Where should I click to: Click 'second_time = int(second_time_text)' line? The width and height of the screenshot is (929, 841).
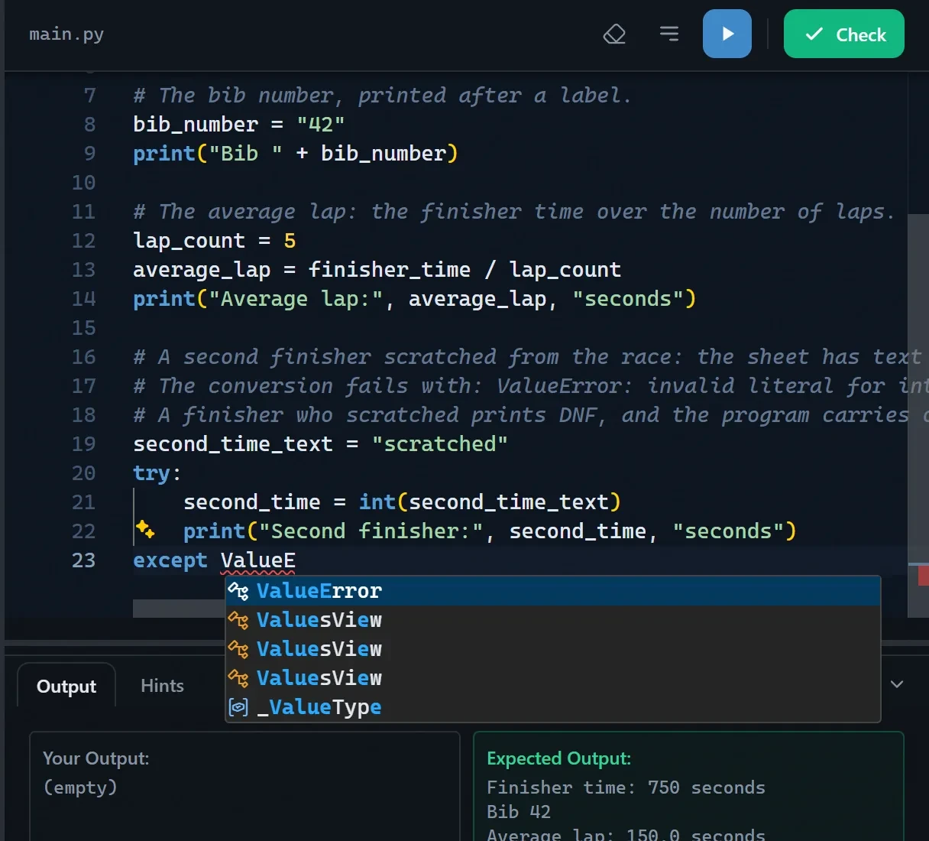pyautogui.click(x=402, y=502)
